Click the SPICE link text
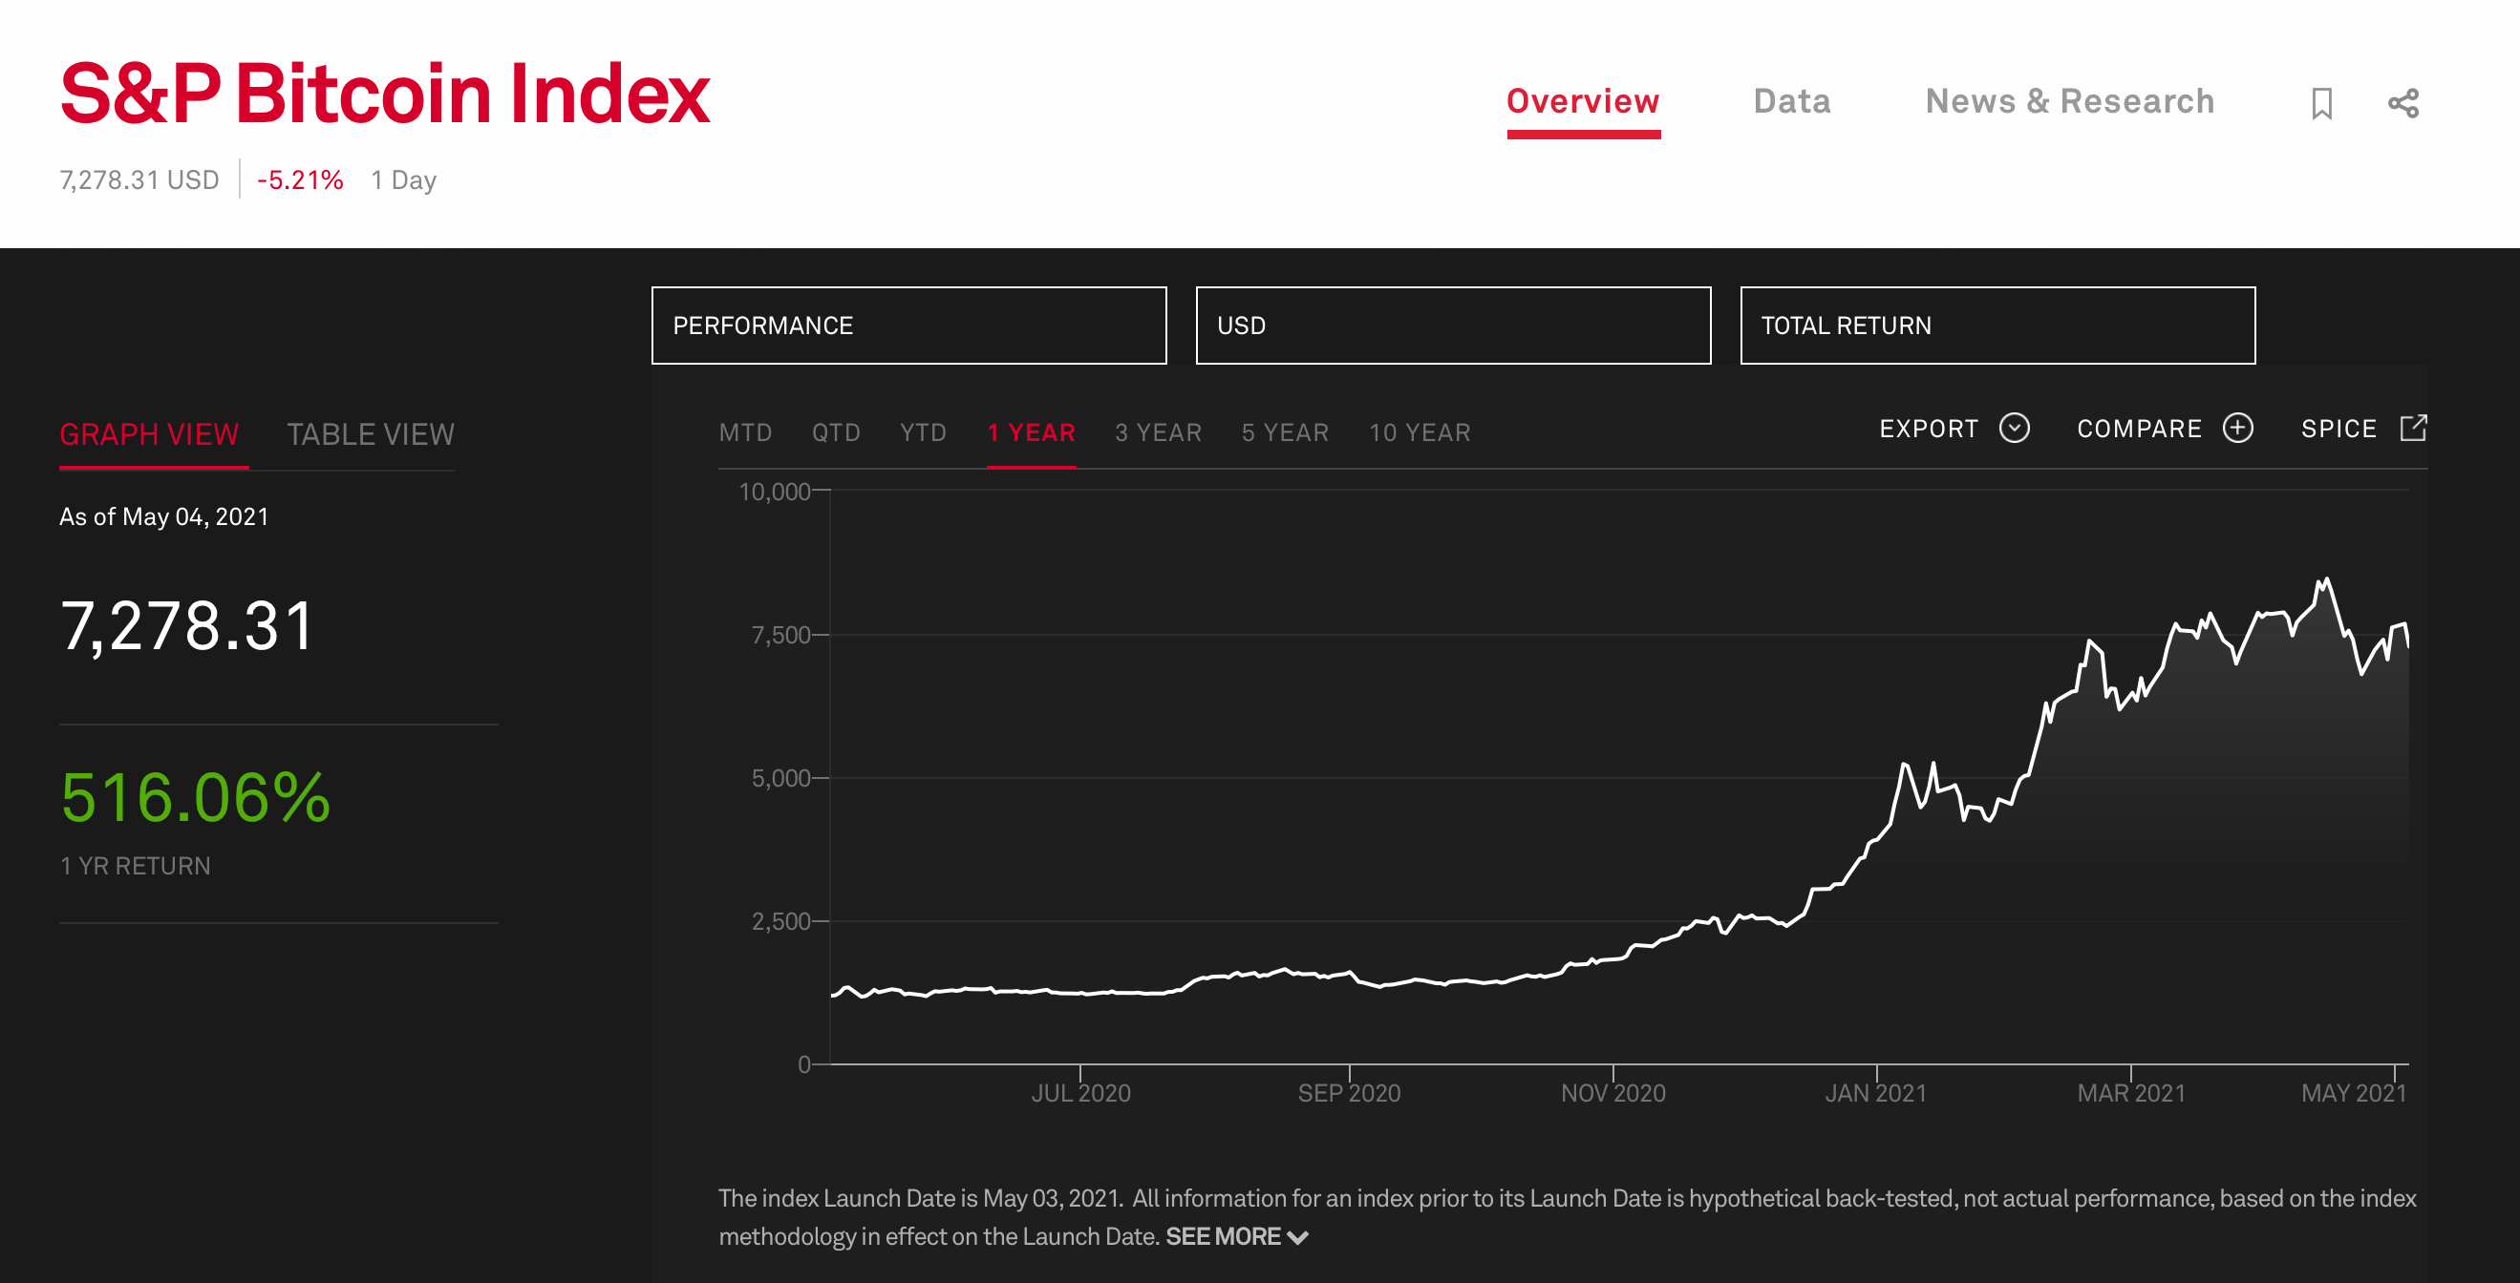 [x=2338, y=429]
